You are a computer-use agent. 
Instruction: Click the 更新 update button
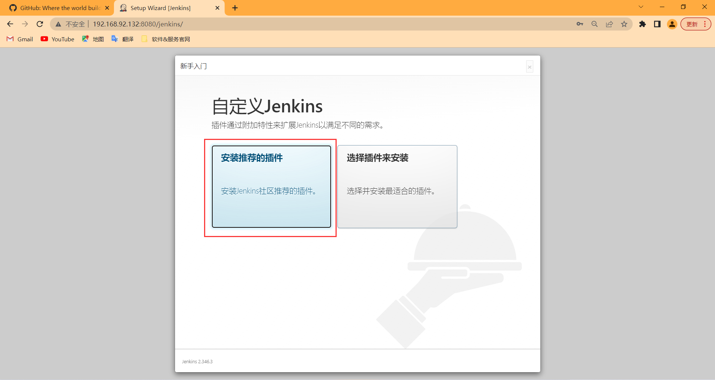click(x=692, y=24)
